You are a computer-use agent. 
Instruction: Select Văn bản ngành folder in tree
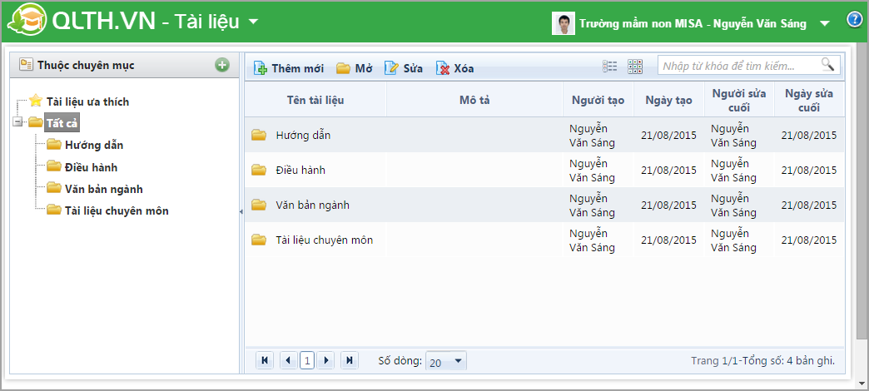click(103, 189)
